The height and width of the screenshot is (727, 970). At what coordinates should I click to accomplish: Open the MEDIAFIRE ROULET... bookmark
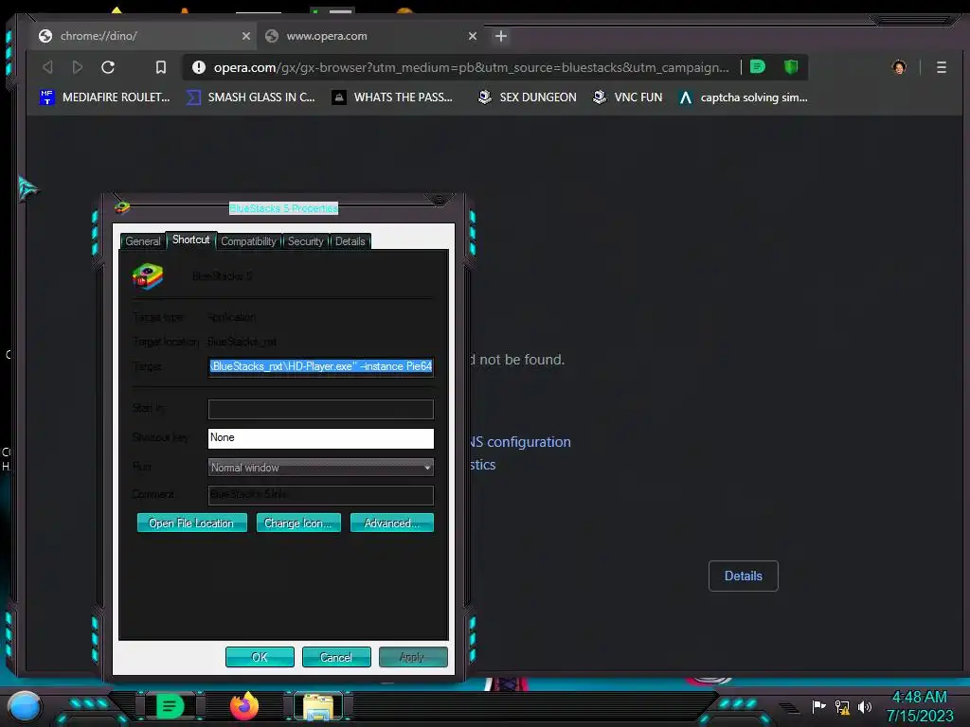click(104, 98)
